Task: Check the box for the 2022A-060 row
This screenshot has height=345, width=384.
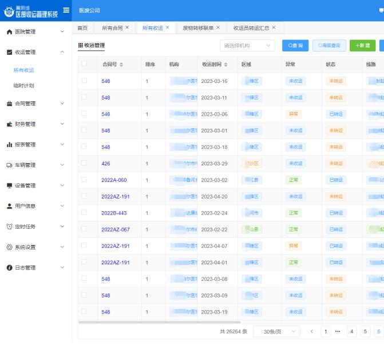Action: (84, 180)
